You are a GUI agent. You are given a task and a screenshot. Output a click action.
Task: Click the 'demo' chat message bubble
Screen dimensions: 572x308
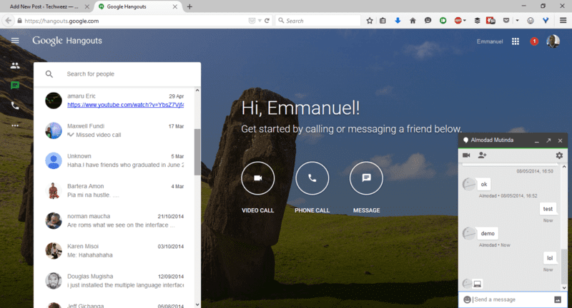tap(488, 233)
